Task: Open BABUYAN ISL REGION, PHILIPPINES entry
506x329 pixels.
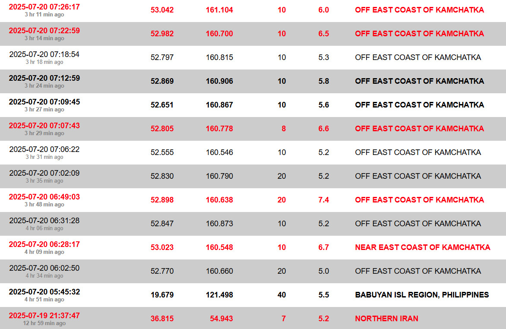Action: click(422, 295)
